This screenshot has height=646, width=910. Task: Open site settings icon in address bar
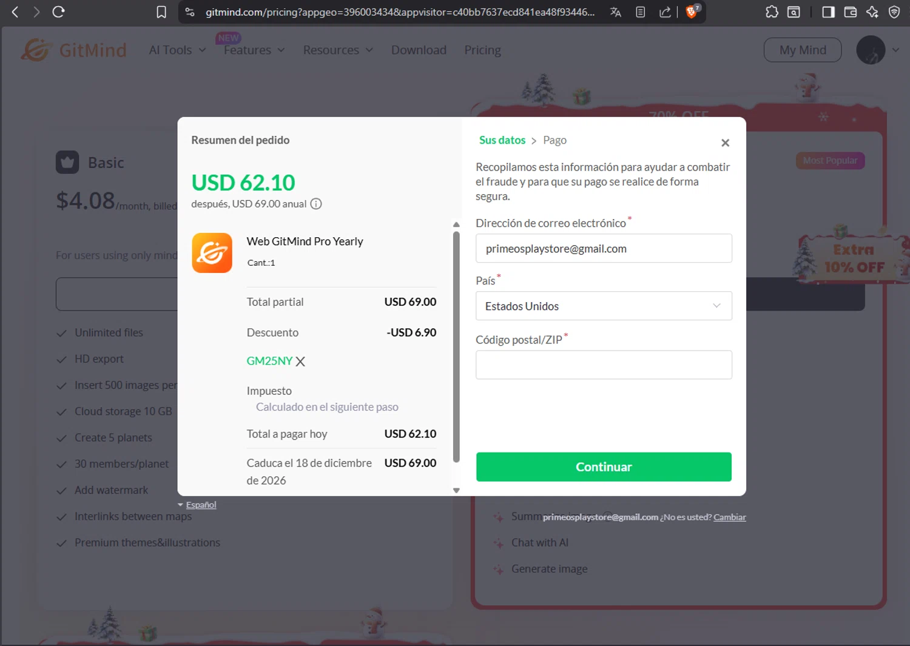pos(190,12)
